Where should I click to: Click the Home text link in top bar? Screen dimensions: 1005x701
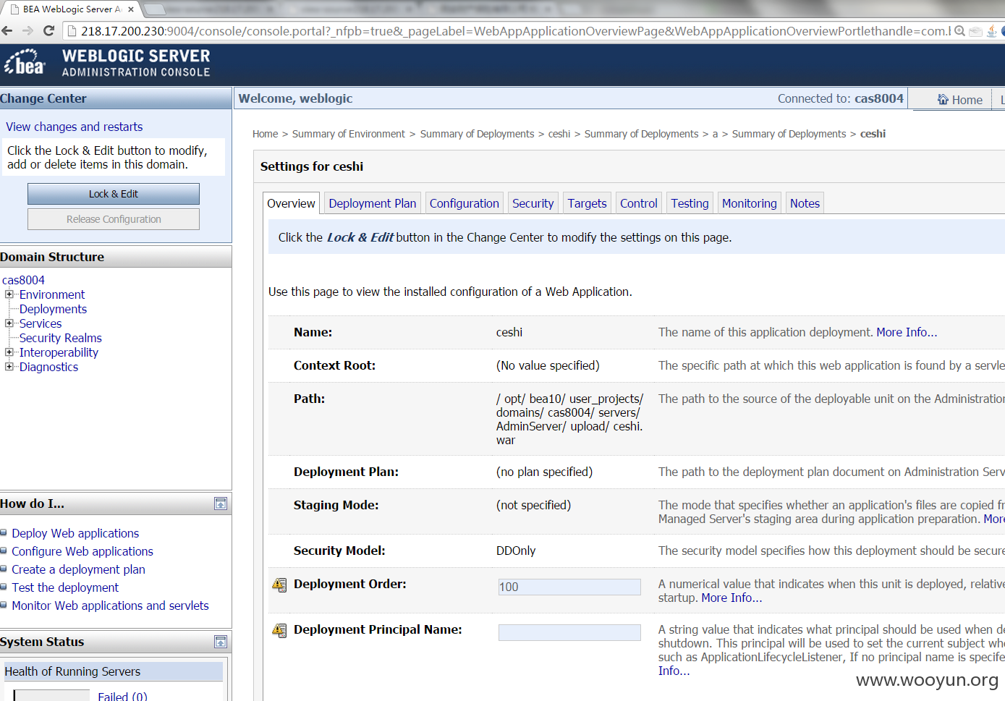pos(967,100)
